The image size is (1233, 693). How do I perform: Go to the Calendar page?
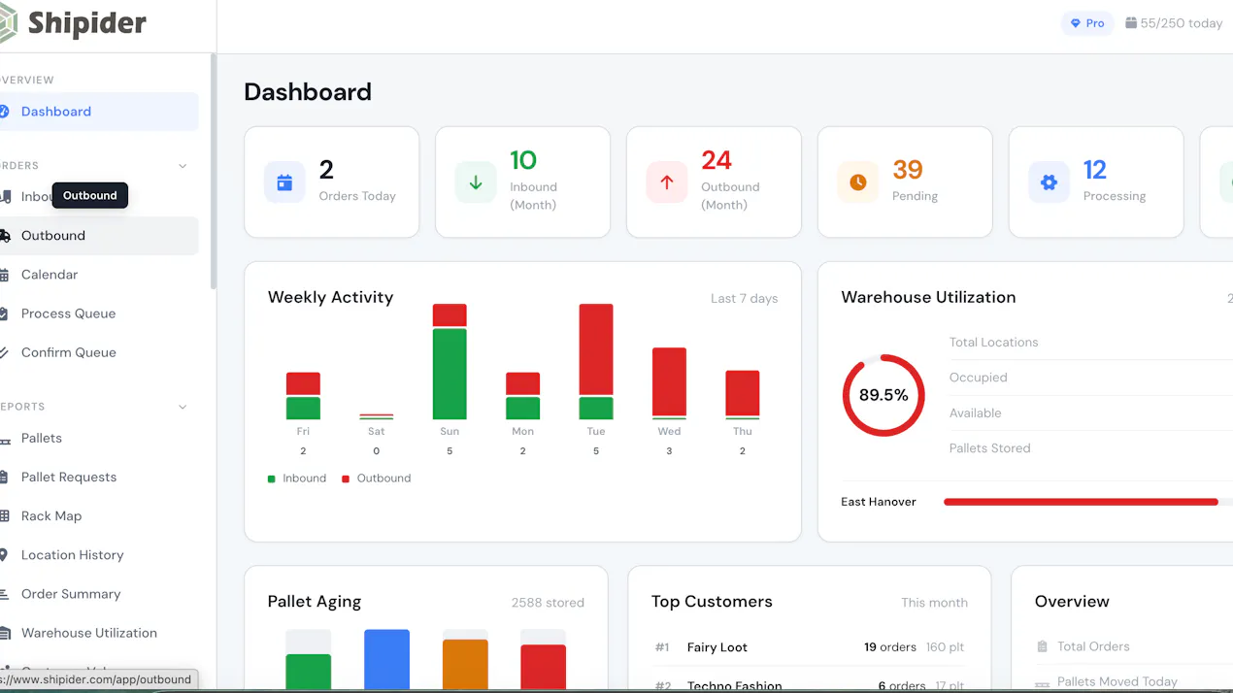[x=99, y=275]
